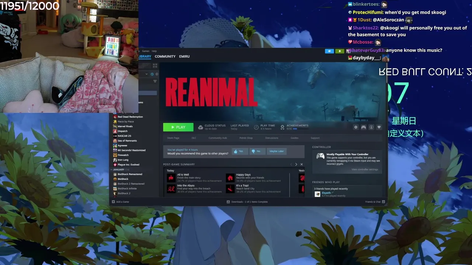Open the Store Page tab

coord(173,138)
